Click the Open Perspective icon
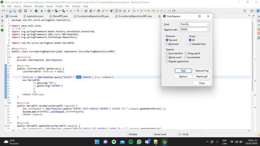260x146 pixels. pyautogui.click(x=252, y=11)
